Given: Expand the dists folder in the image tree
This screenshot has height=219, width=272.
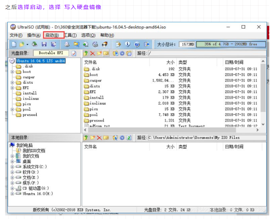Looking at the screenshot, I should [x=12, y=83].
